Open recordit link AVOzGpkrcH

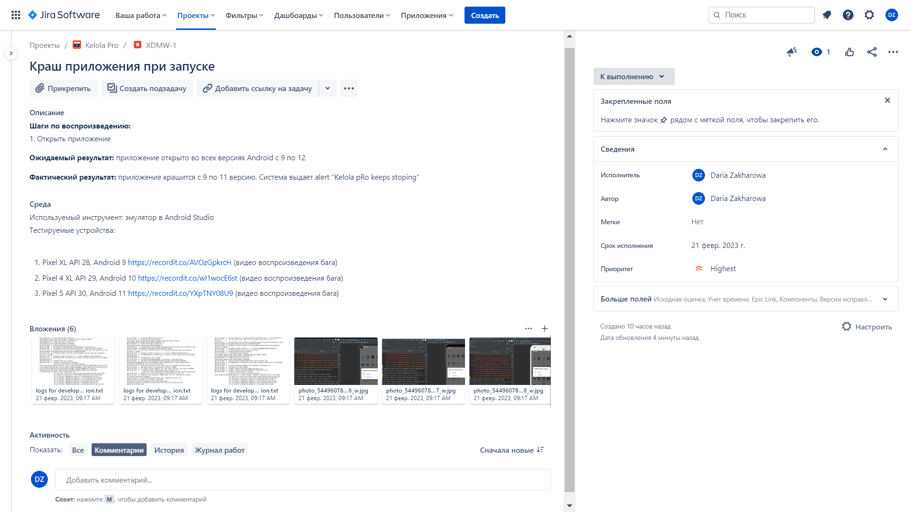click(180, 263)
